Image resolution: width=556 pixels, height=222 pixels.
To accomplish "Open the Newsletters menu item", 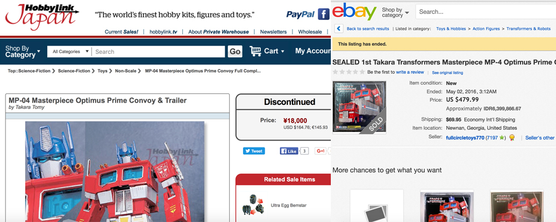I will 274,32.
